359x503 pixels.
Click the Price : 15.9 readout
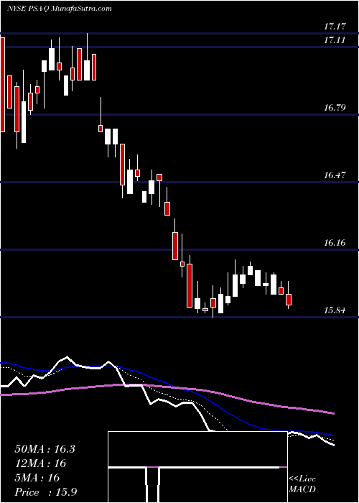(46, 492)
